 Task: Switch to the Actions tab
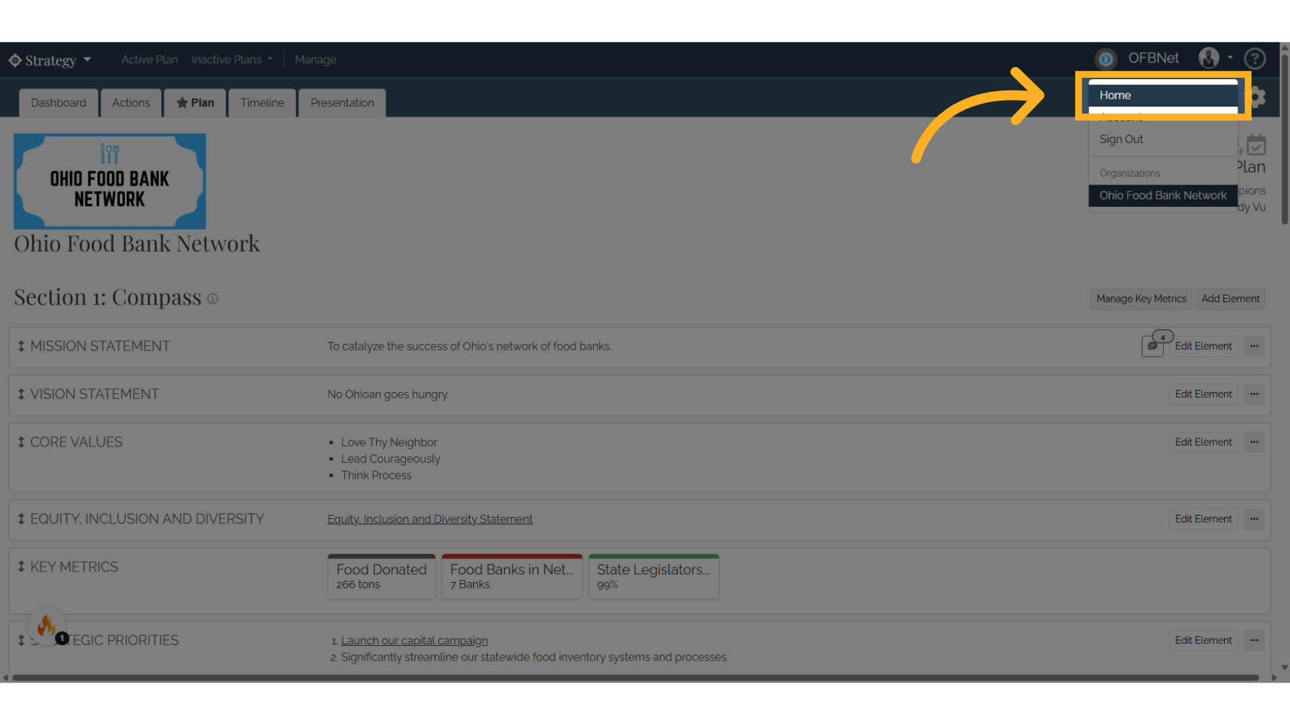click(x=131, y=103)
